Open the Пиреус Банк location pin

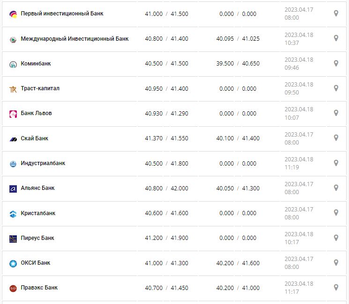[x=336, y=238]
